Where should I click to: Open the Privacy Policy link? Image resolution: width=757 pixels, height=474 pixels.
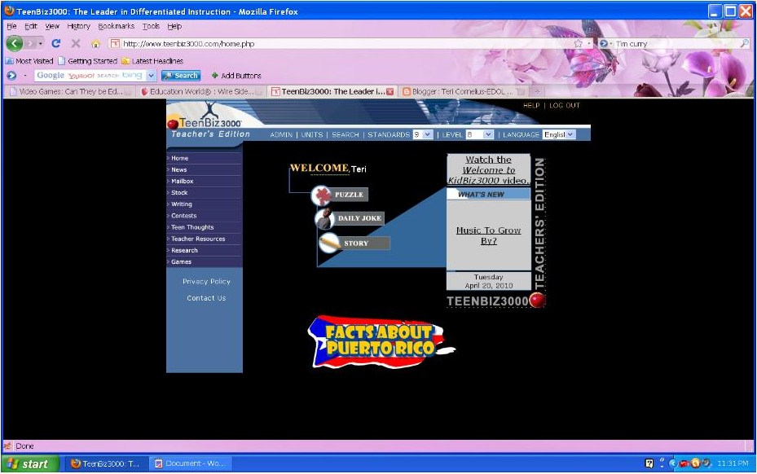pyautogui.click(x=206, y=282)
